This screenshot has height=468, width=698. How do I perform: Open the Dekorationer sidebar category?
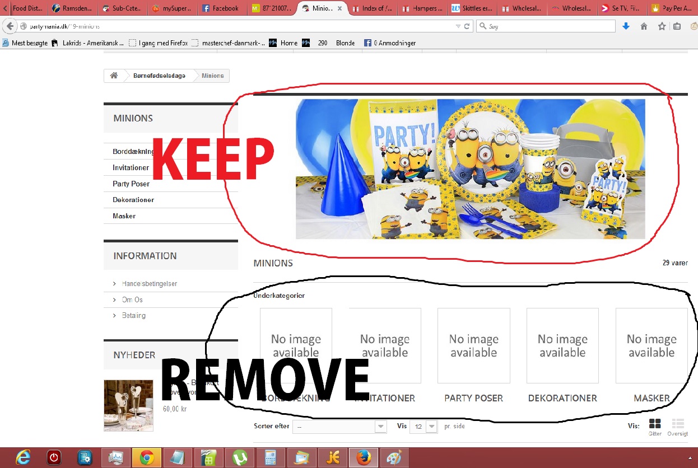pos(133,200)
